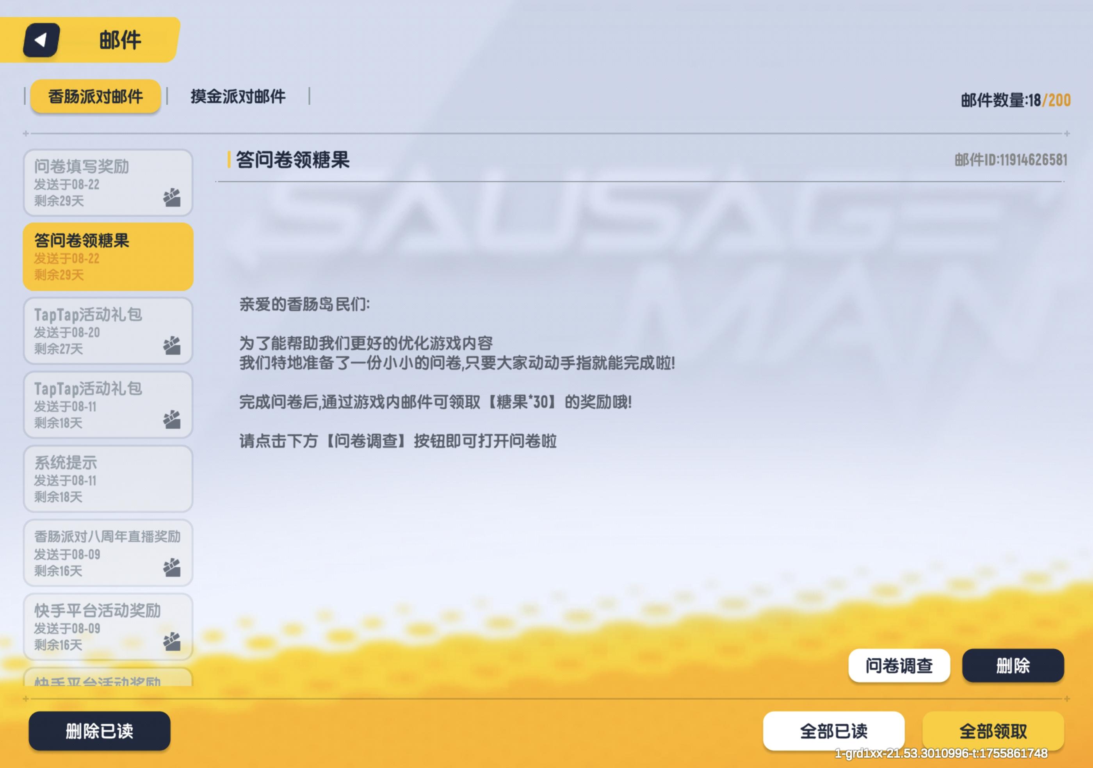Click gift icon on TapTap礼包 sent 08-20

click(x=172, y=345)
